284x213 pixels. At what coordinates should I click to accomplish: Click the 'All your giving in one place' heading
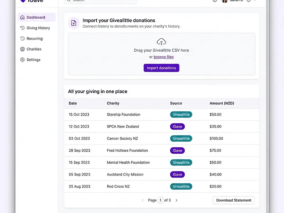(98, 92)
